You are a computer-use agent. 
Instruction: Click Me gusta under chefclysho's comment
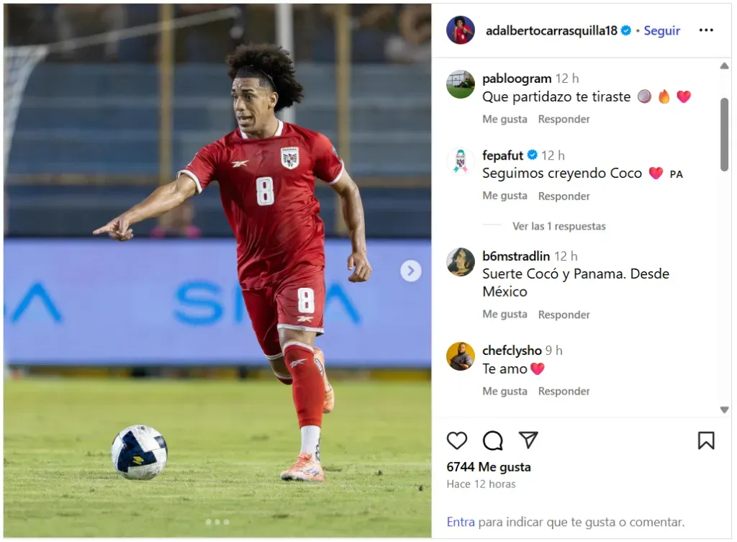point(505,391)
